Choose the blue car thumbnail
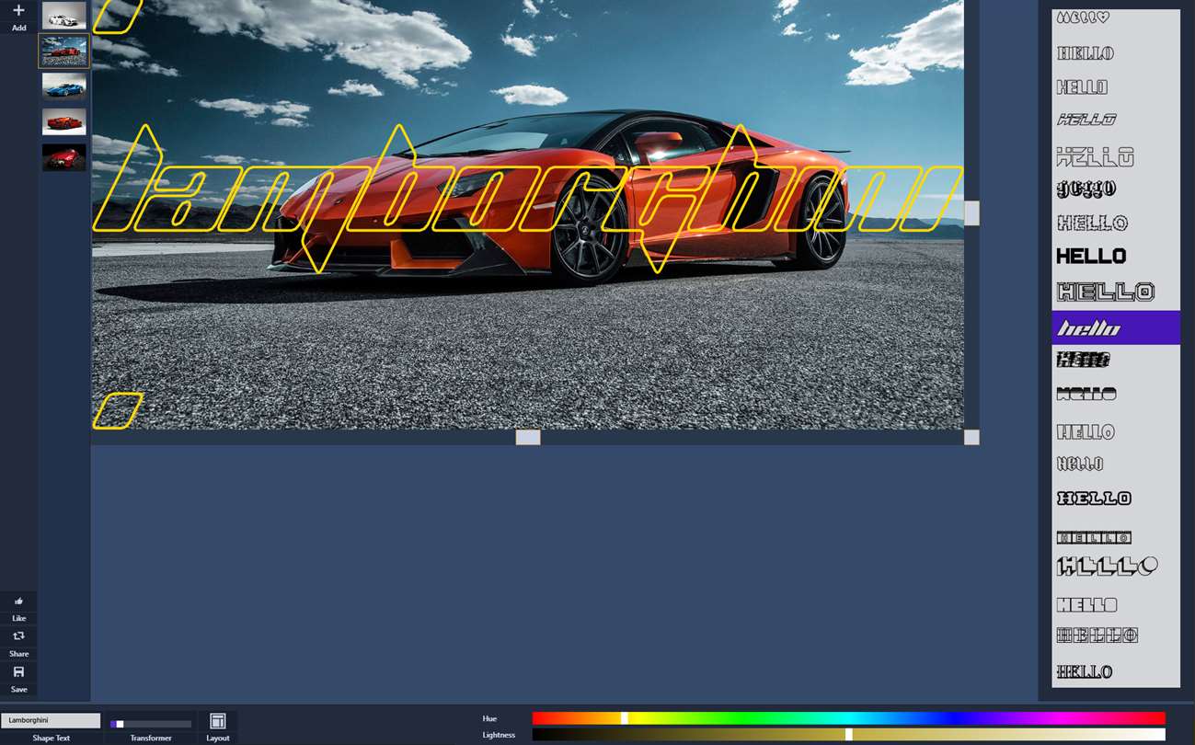This screenshot has height=745, width=1195. coord(63,86)
